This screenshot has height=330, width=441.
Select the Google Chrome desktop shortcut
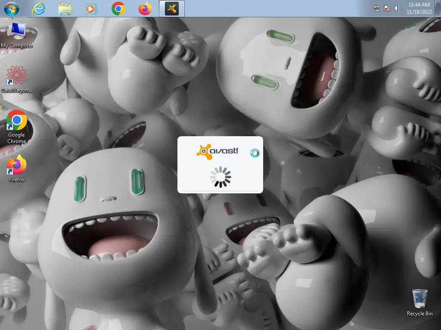(17, 127)
